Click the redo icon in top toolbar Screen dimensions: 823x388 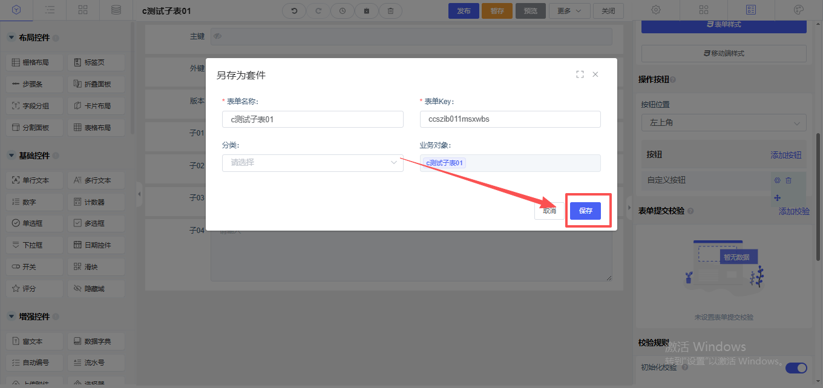click(x=318, y=11)
